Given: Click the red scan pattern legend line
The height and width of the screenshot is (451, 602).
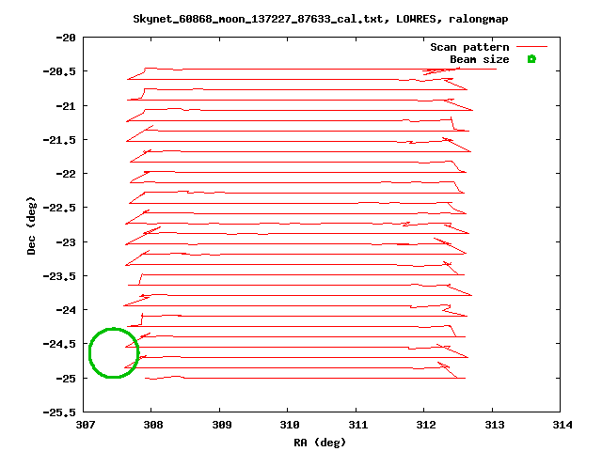Looking at the screenshot, I should pyautogui.click(x=531, y=47).
